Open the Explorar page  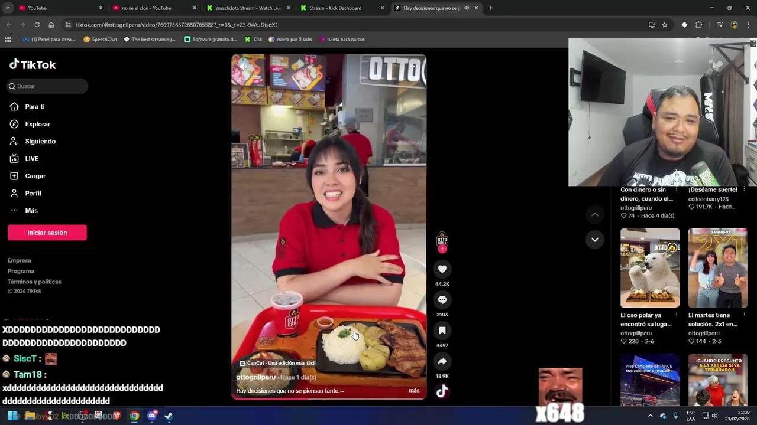37,124
